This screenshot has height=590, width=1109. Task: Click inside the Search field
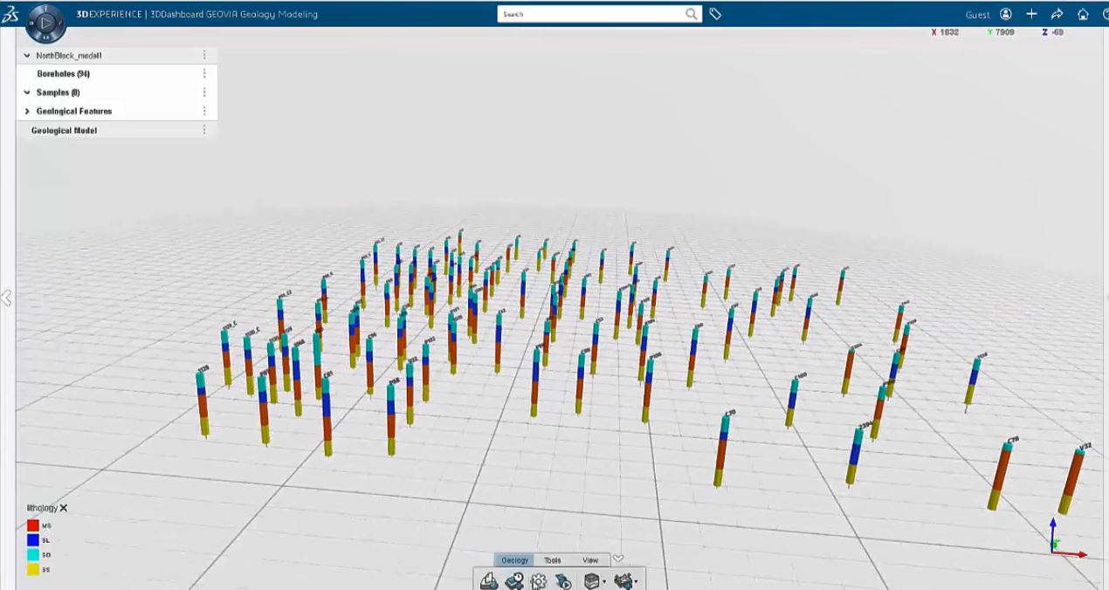(594, 14)
